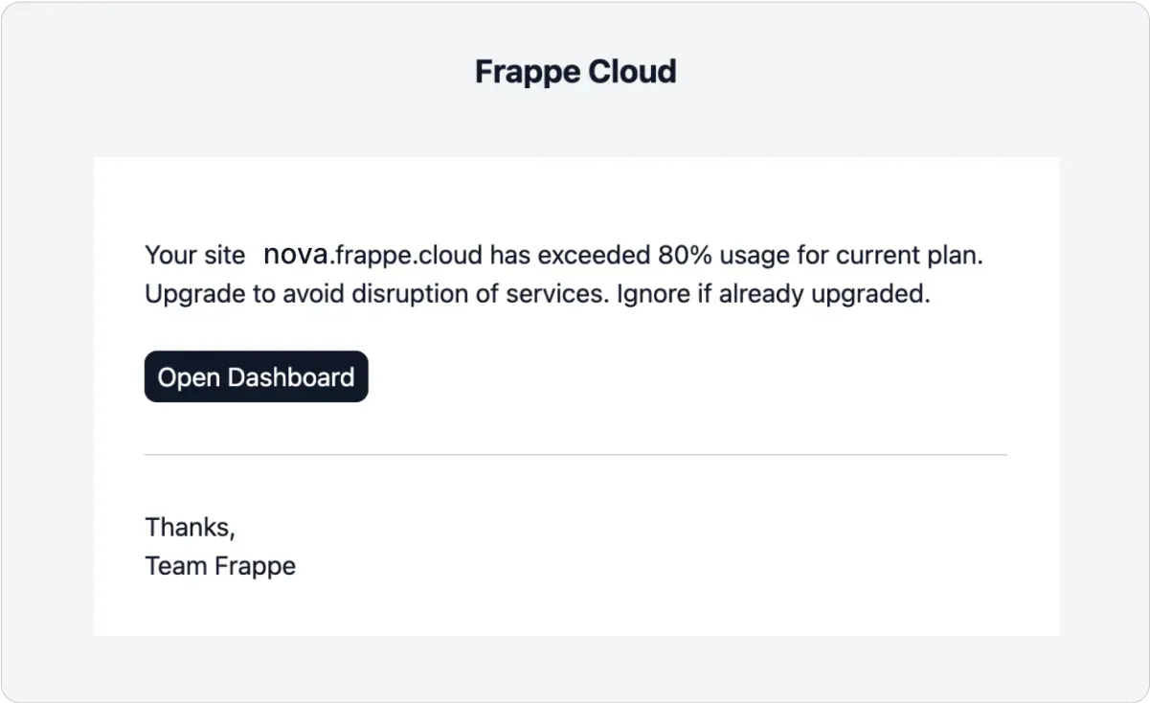Click the "Team Frappe" signature

220,566
